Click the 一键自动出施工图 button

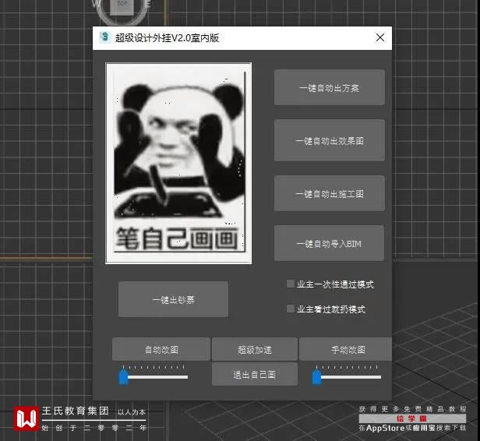click(x=330, y=193)
